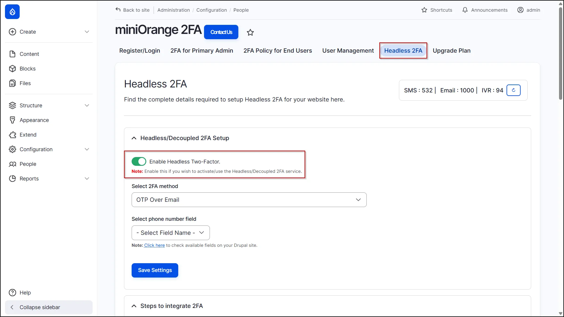Expand the Structure menu chevron
Image resolution: width=564 pixels, height=317 pixels.
coord(87,105)
